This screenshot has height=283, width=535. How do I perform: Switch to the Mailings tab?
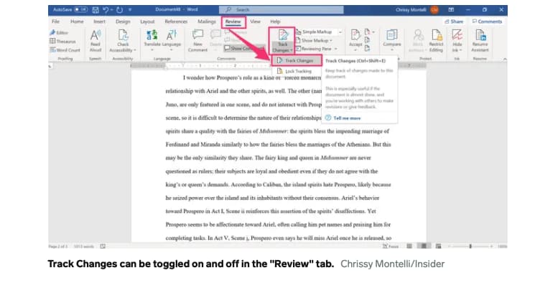point(207,21)
